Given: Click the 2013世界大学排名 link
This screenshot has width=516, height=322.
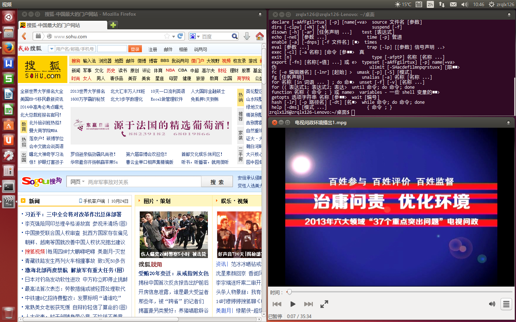Looking at the screenshot, I should tap(87, 91).
